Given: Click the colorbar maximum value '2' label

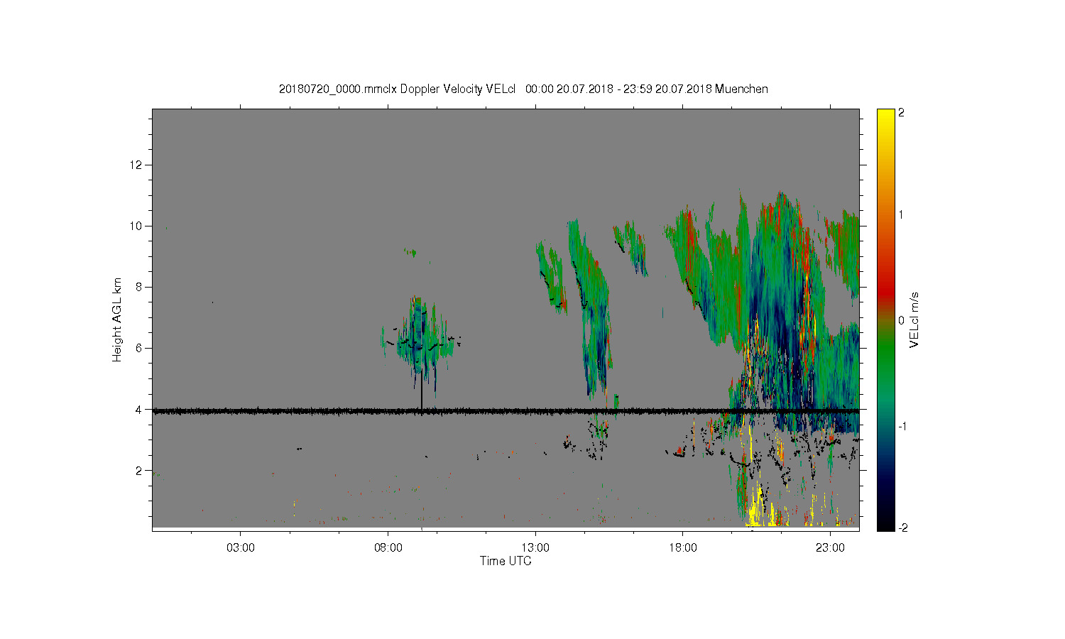Looking at the screenshot, I should pyautogui.click(x=902, y=113).
